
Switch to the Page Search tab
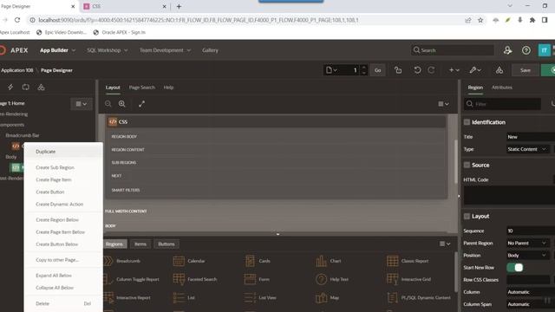141,88
